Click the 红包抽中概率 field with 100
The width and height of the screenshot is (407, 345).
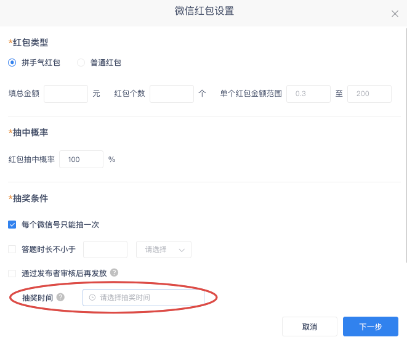(x=81, y=159)
